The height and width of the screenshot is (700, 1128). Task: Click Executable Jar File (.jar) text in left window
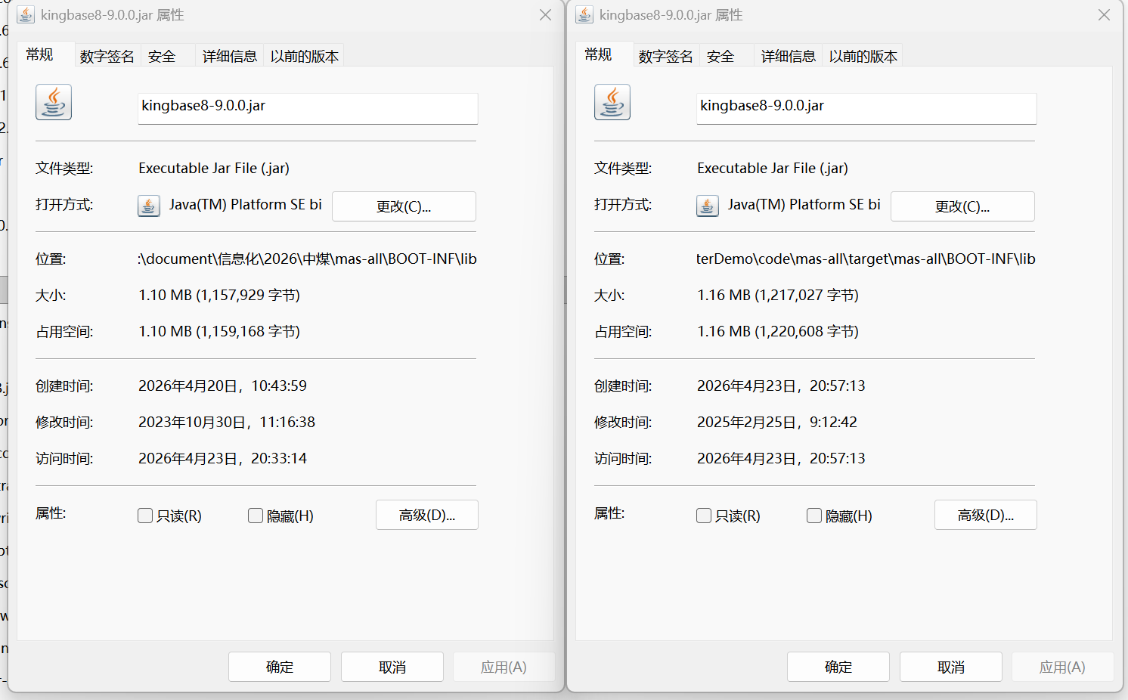(214, 168)
